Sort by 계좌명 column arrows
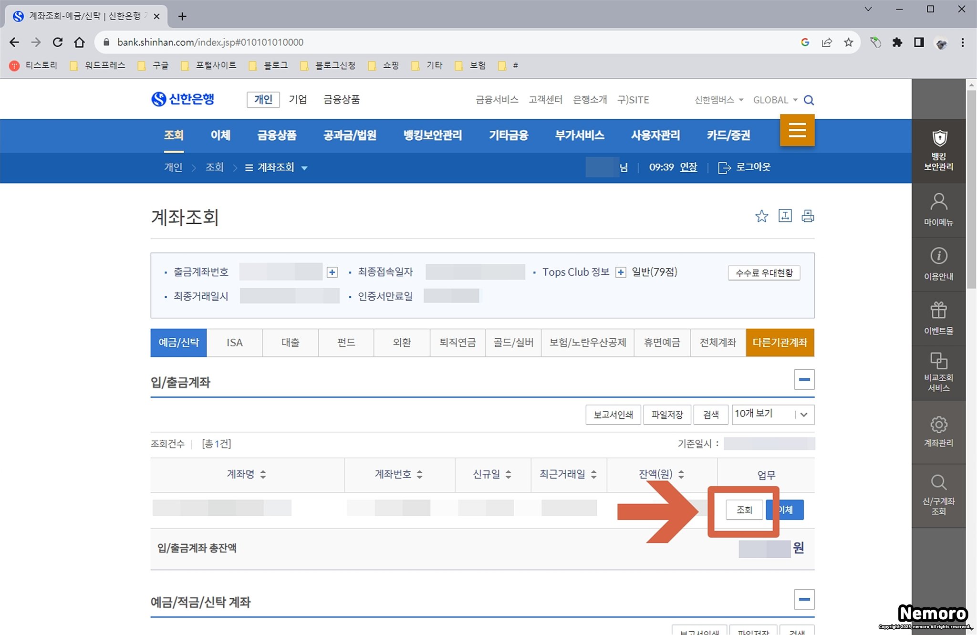977x635 pixels. pos(263,475)
